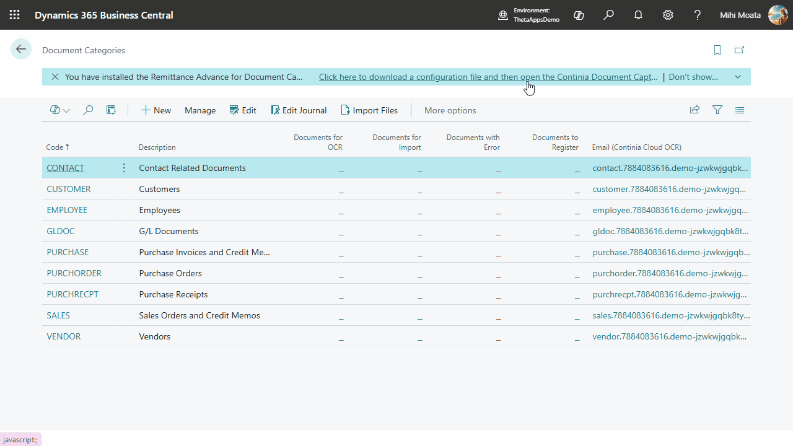Select Documents to Register column header
This screenshot has height=446, width=793.
pyautogui.click(x=555, y=142)
